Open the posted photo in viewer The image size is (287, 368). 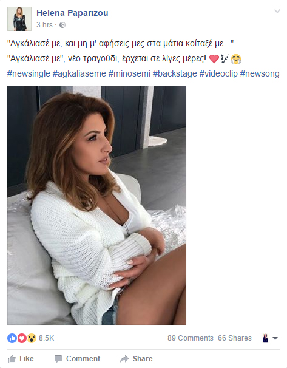point(96,205)
